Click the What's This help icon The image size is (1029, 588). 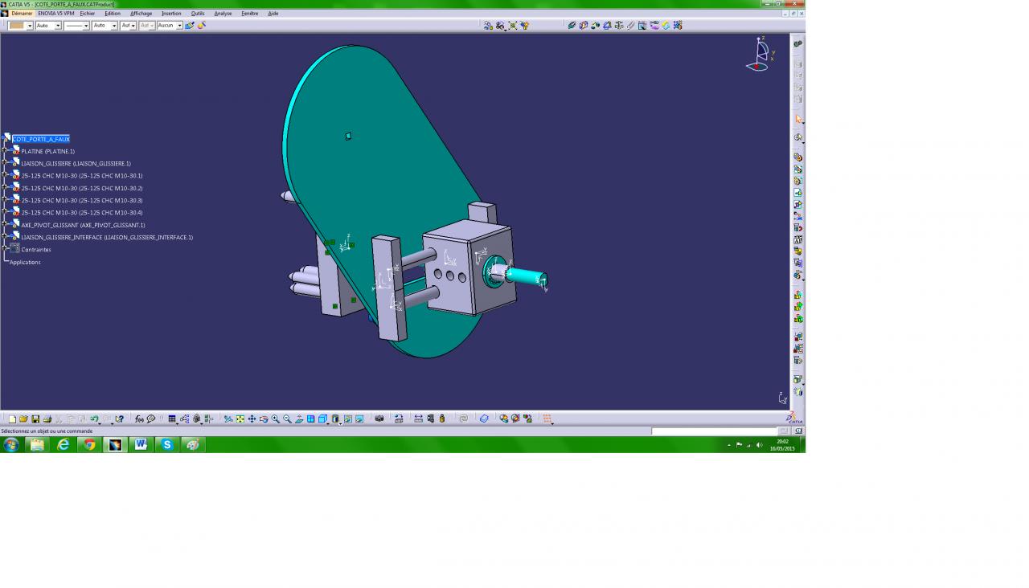coord(120,419)
